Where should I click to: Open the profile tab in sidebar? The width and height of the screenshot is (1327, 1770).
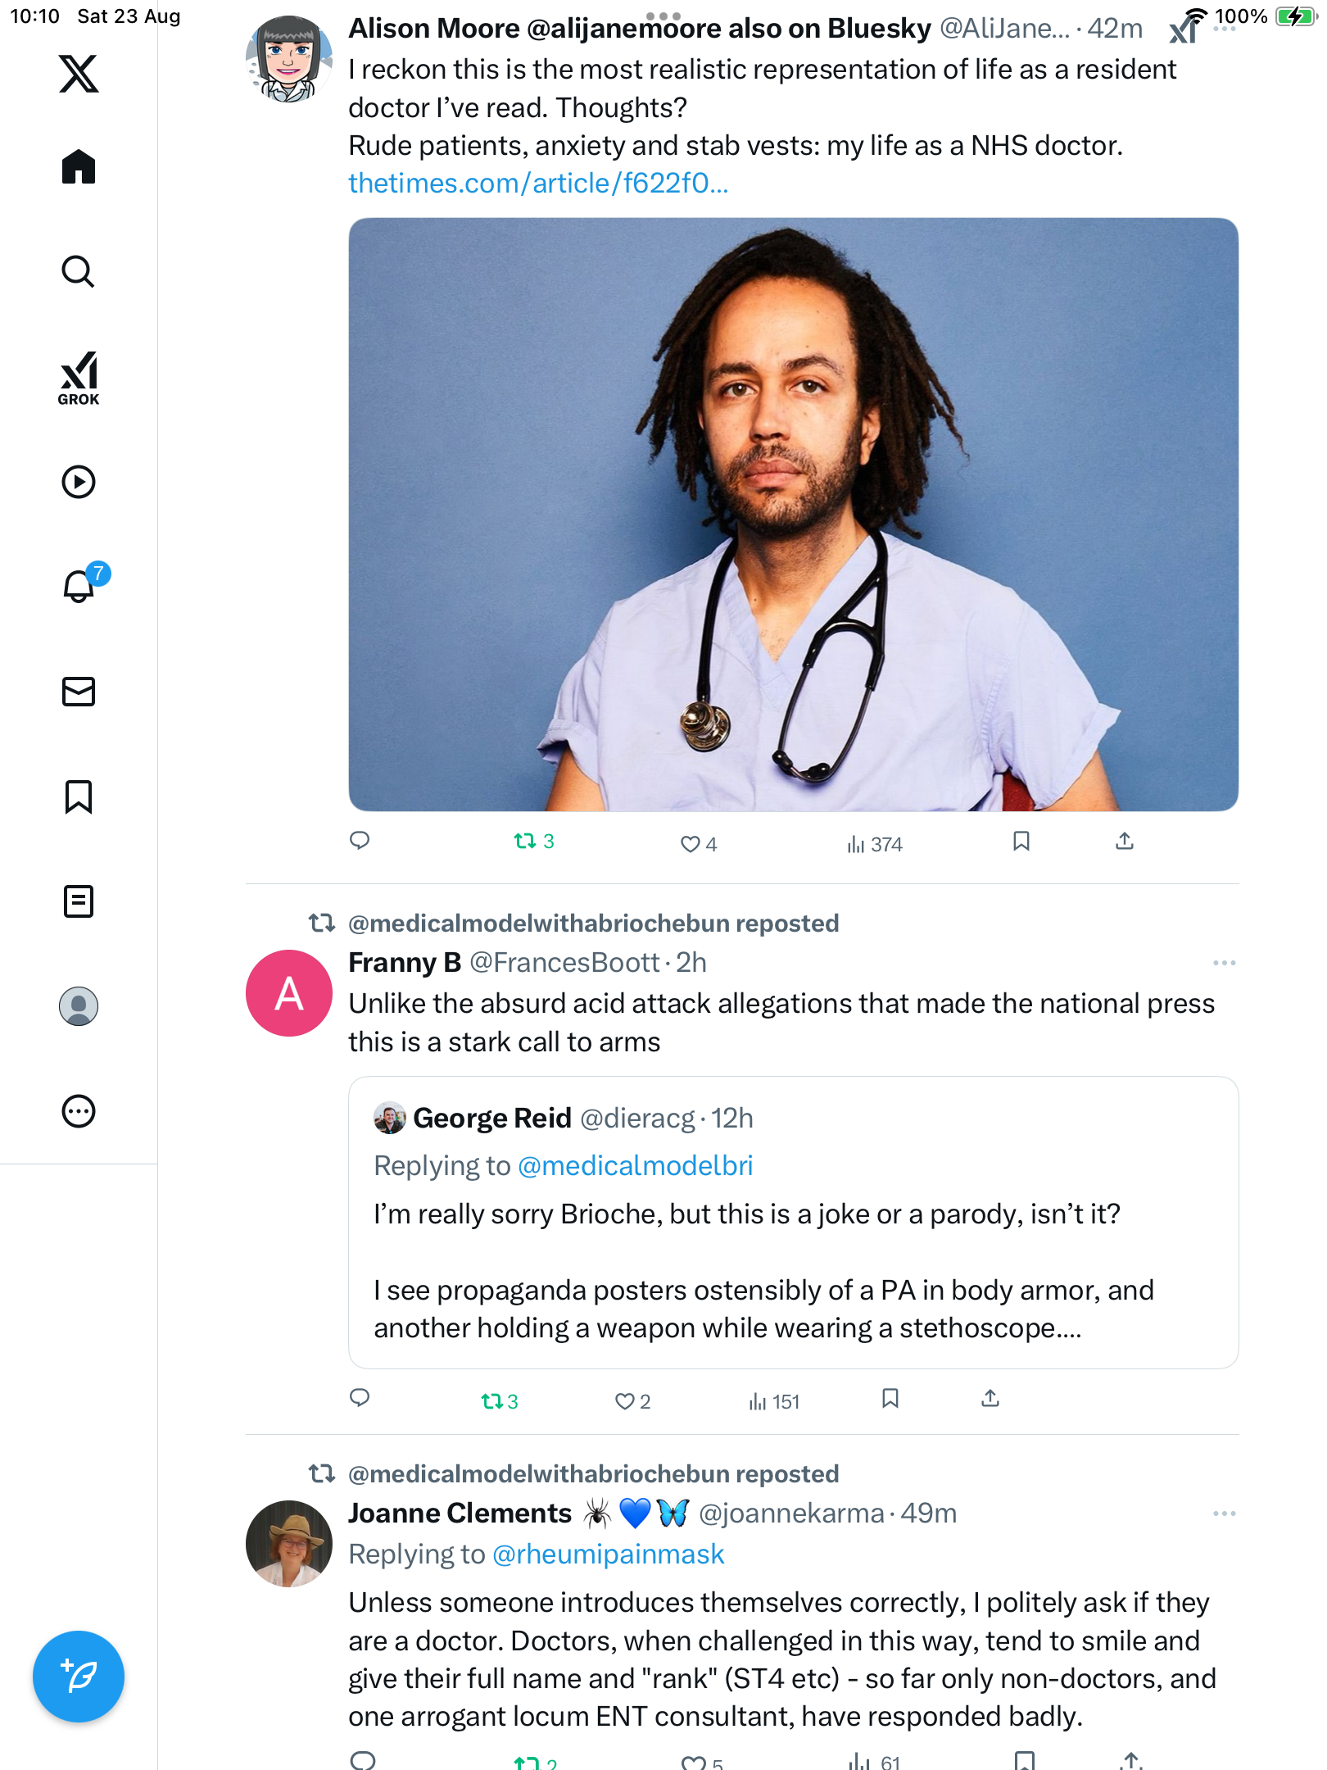tap(79, 1006)
